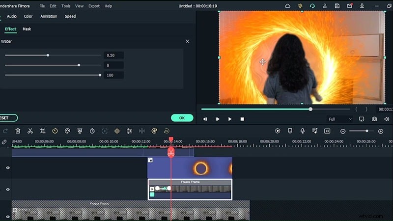Click the keyframe diamond icon

pos(117,131)
